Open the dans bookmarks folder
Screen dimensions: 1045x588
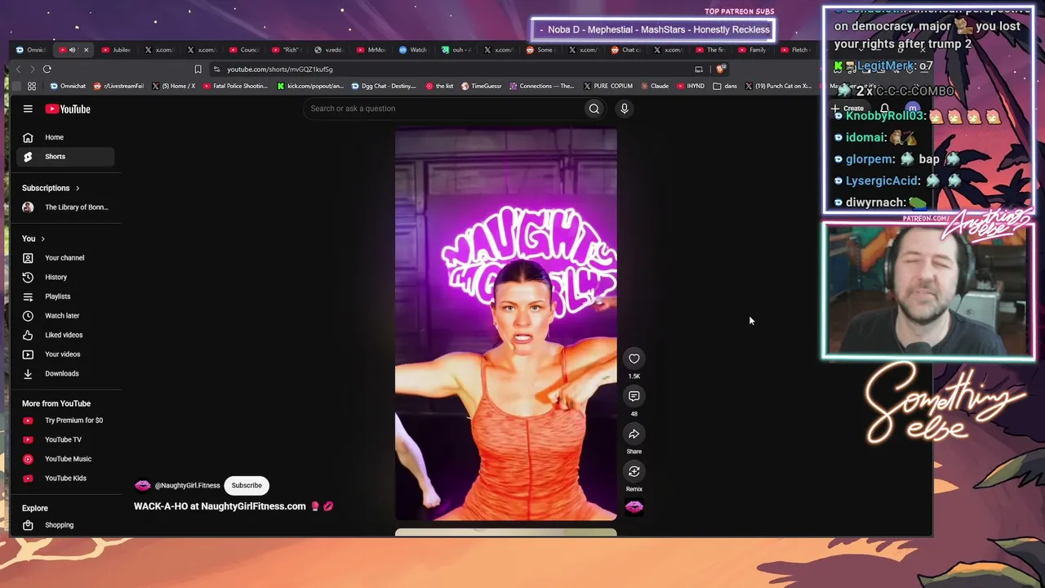pos(725,86)
